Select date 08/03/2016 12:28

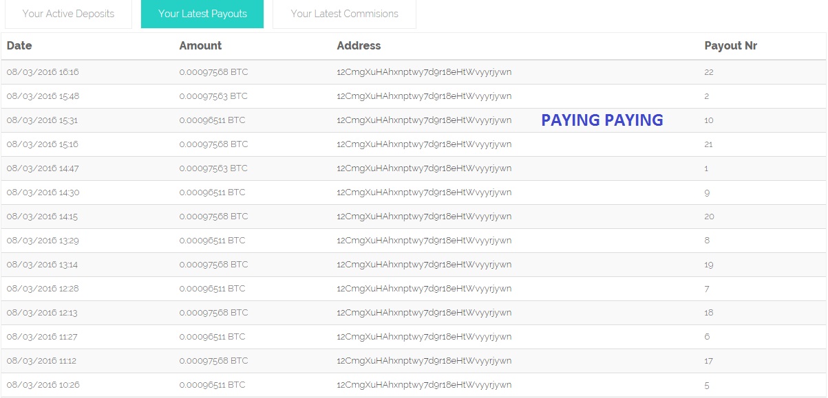tap(43, 289)
